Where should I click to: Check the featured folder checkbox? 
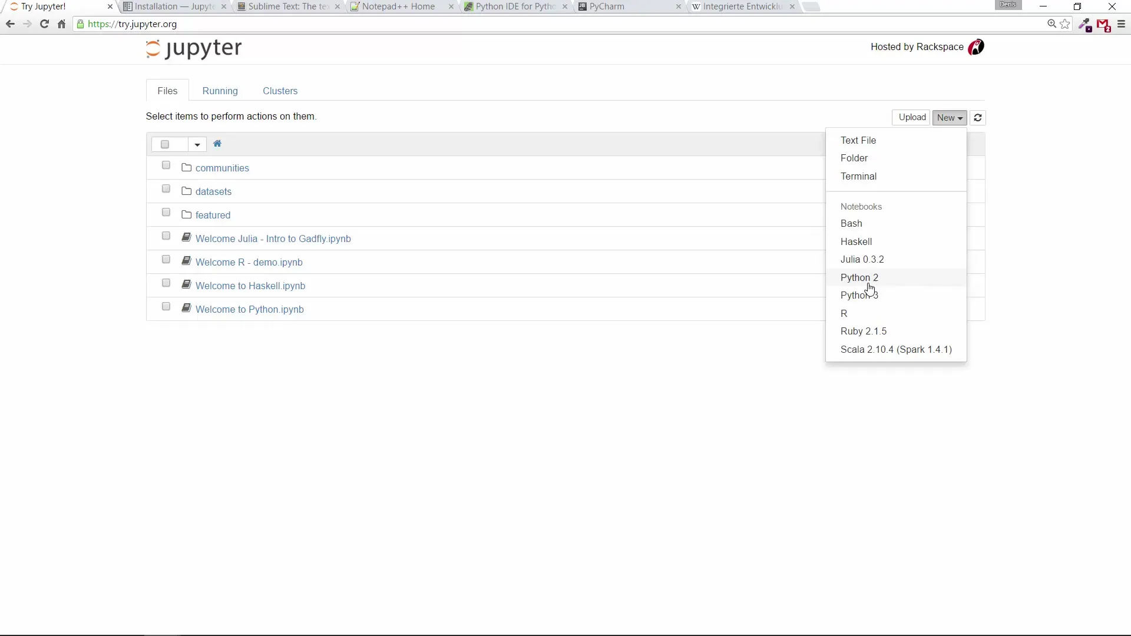click(x=166, y=213)
